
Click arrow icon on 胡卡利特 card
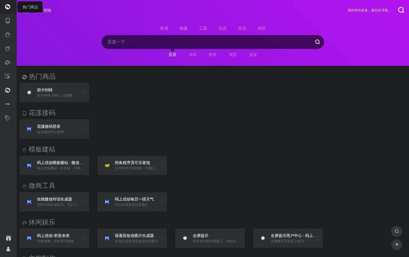point(85,92)
